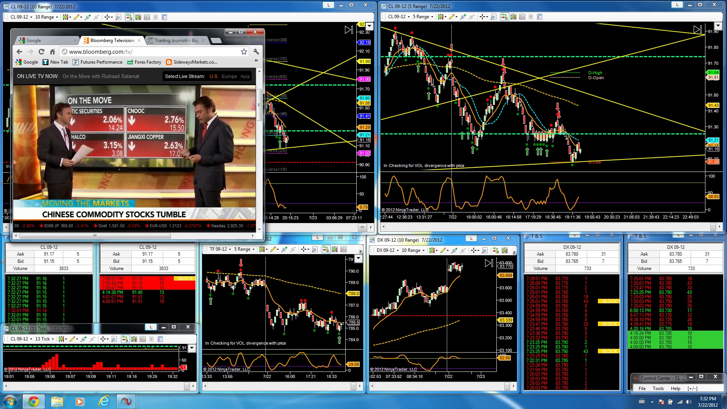Click CL 5 Range chart horizontal scroll thumb

713,227
